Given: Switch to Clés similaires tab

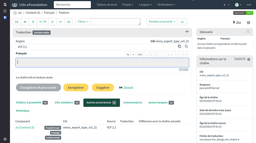Looking at the screenshot, I should (67, 102).
